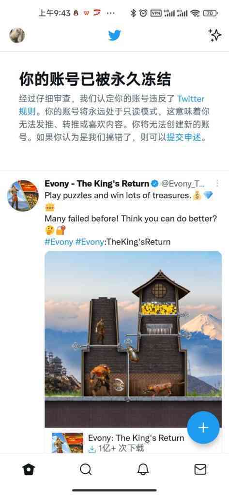Tap the 提交申述 appeal link
This screenshot has width=229, height=495.
(184, 138)
